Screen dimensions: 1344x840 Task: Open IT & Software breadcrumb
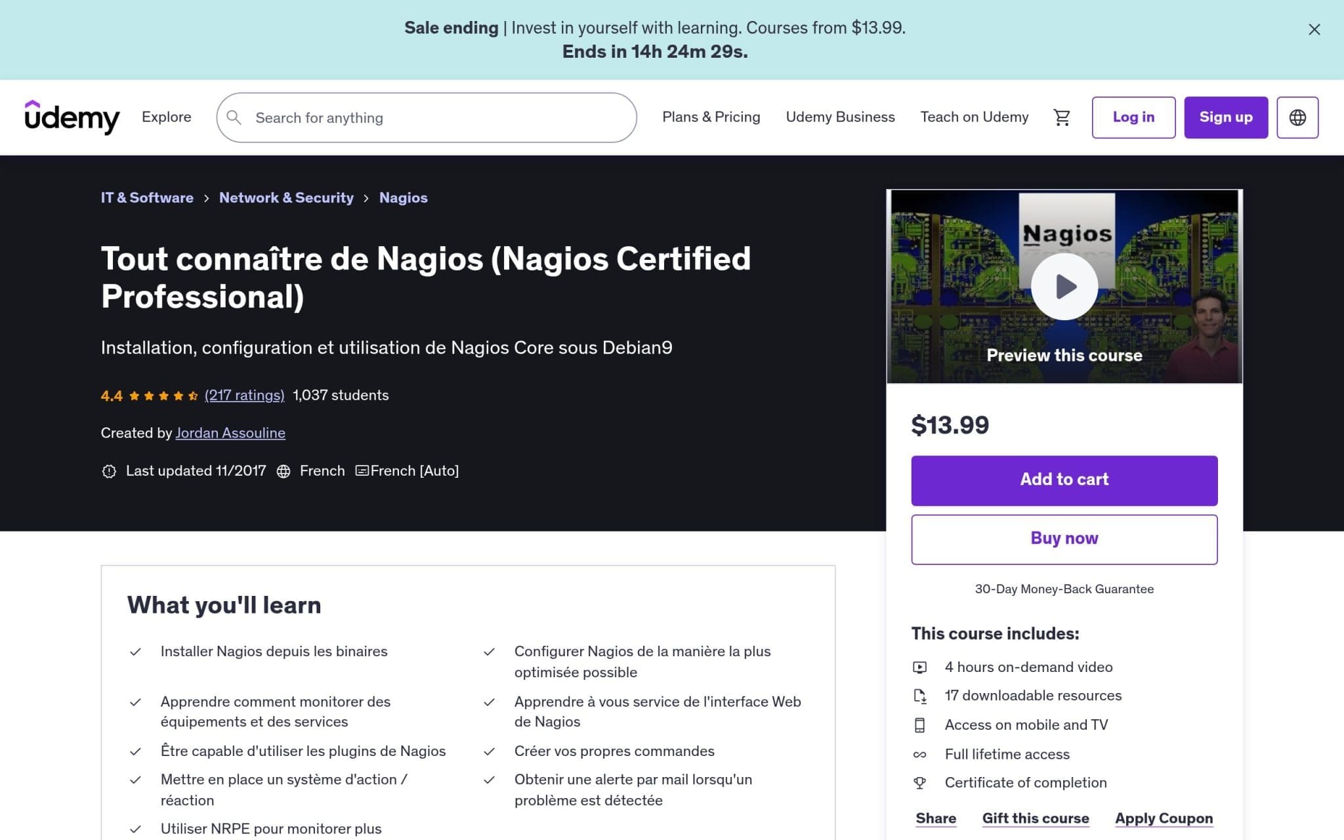click(x=147, y=198)
